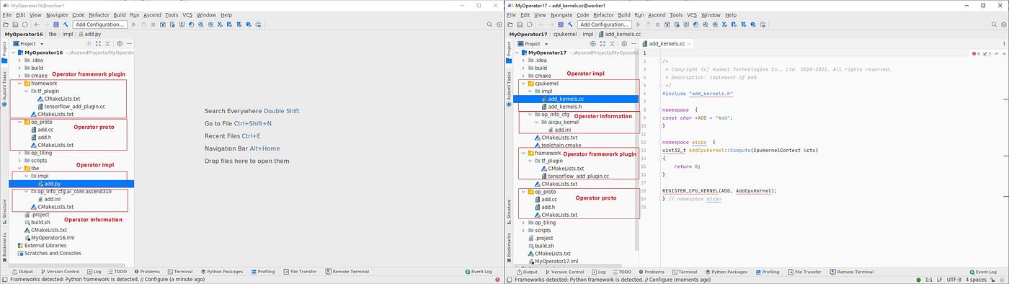Click Collapse All icon in MyOperator16 Project panel
Image resolution: width=1009 pixels, height=284 pixels.
coord(107,43)
